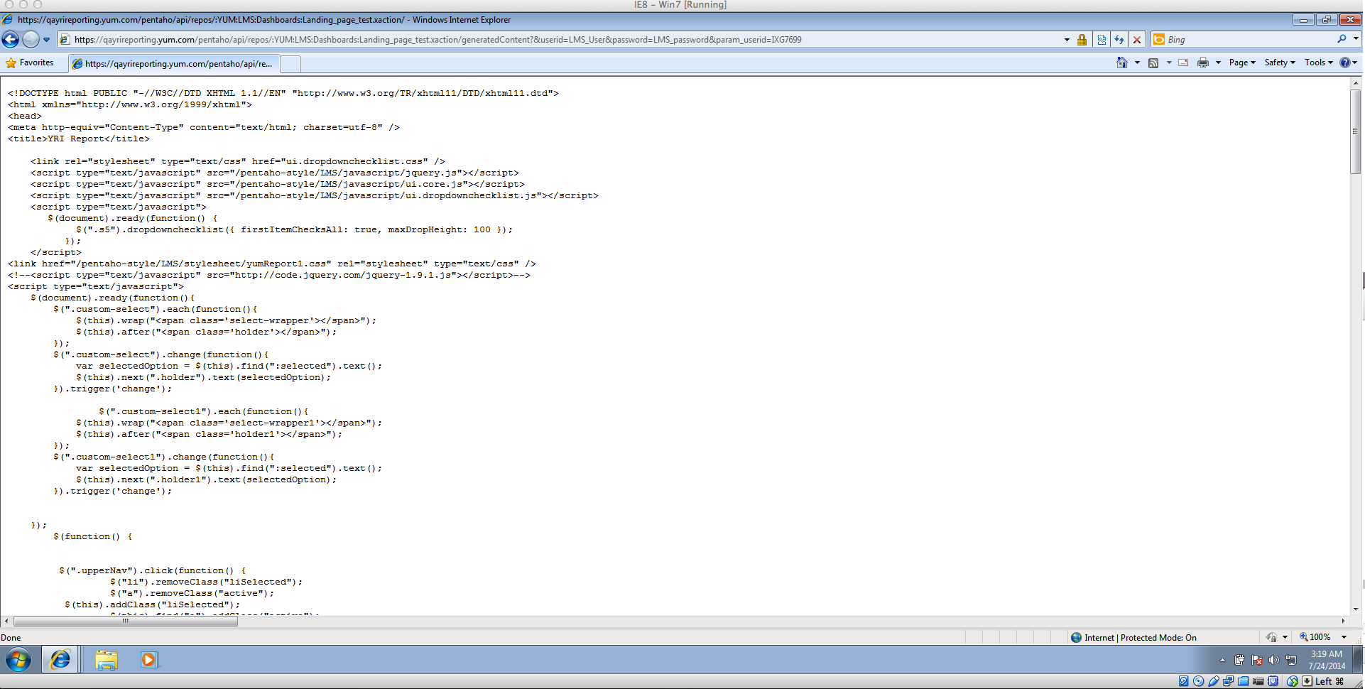Click the network tray icon
1365x689 pixels.
1292,660
